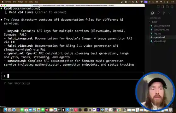Open Finder from the dock
The image size is (176, 113).
click(x=5, y=110)
